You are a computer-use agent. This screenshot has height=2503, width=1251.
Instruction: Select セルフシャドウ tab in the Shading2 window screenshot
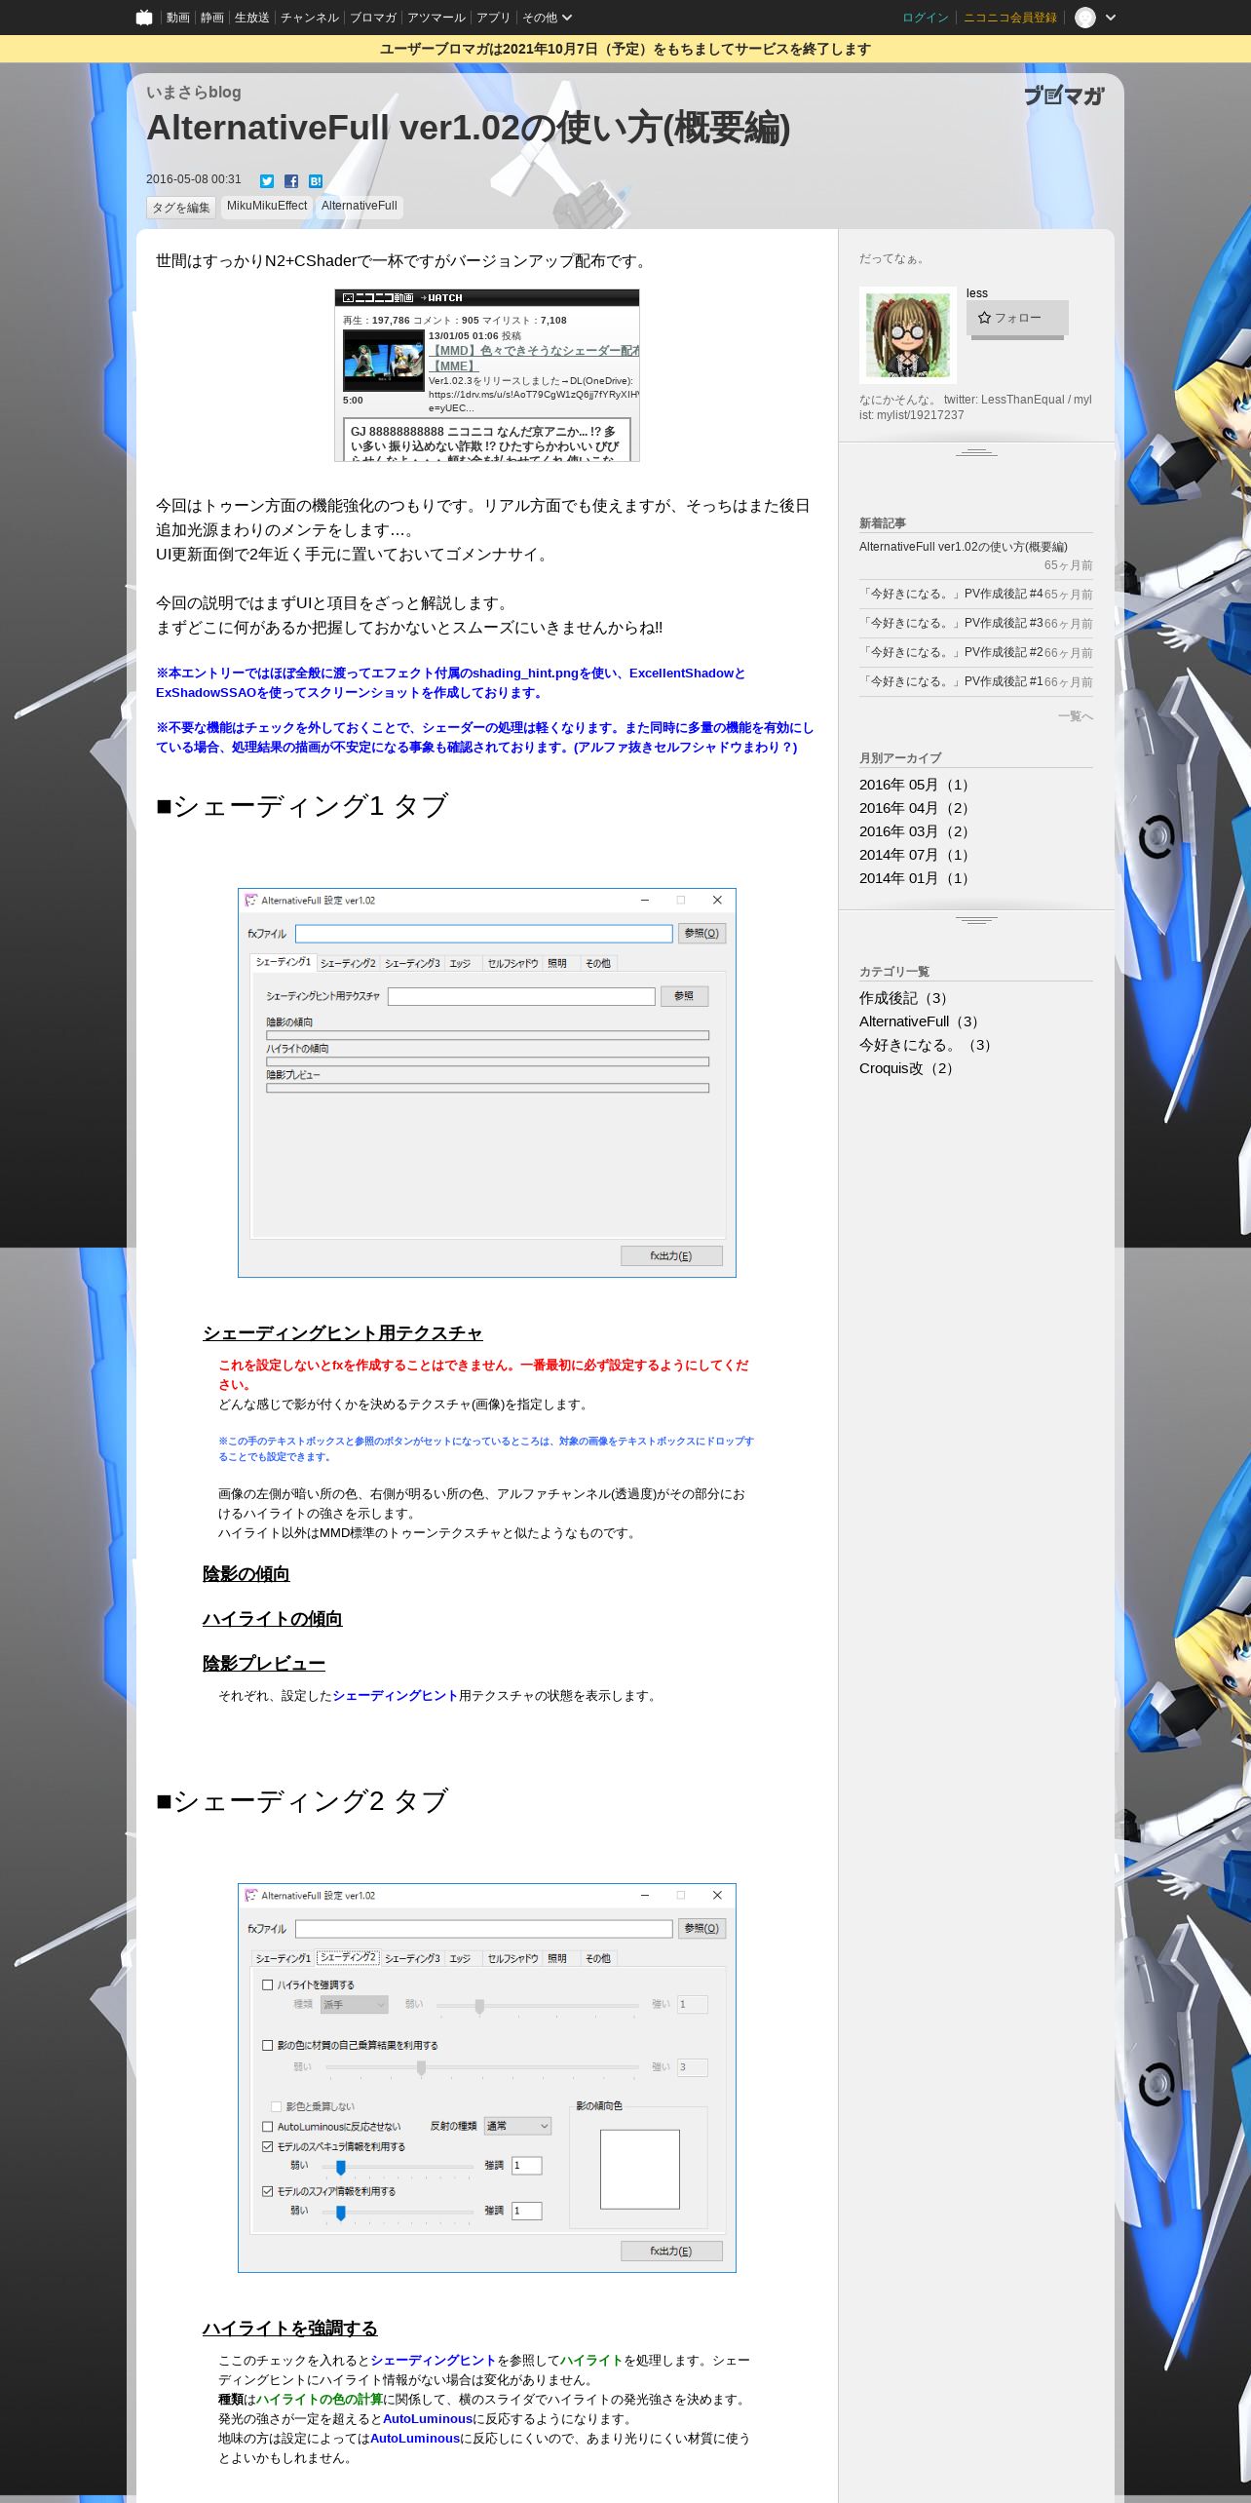coord(512,1959)
